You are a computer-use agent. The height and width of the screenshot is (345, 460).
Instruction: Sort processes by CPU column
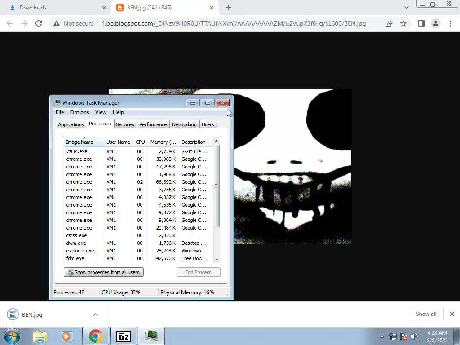coord(140,142)
